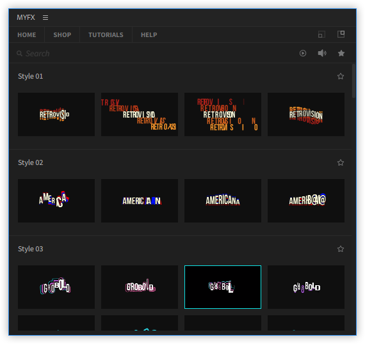This screenshot has width=365, height=344.
Task: Open the HELP tab
Action: (149, 35)
